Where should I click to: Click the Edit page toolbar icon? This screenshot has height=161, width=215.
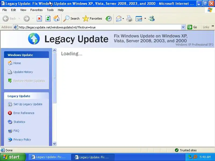(139, 19)
